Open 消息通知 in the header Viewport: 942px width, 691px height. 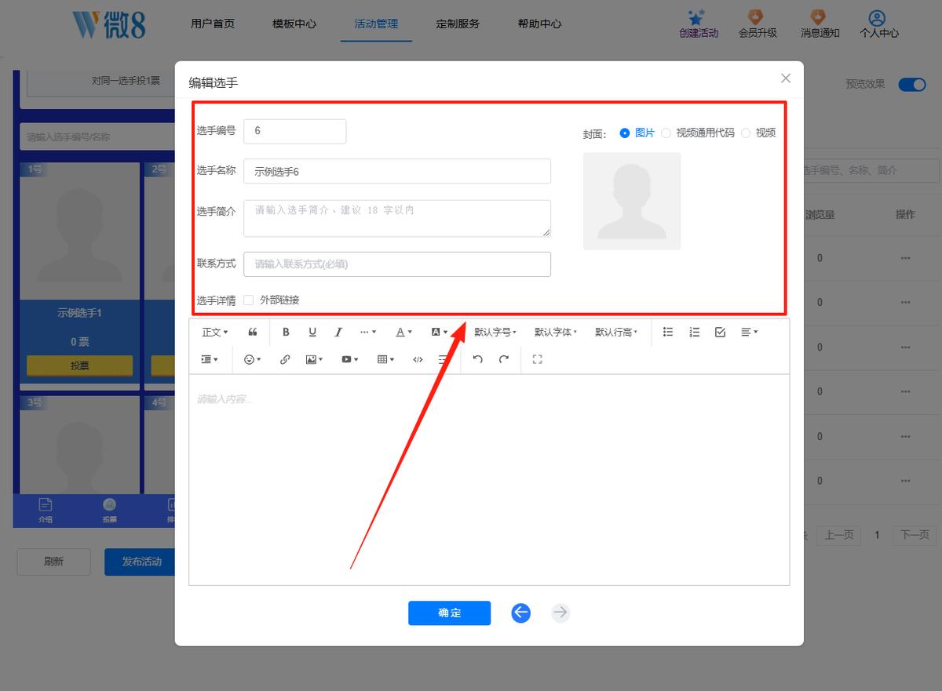coord(820,24)
